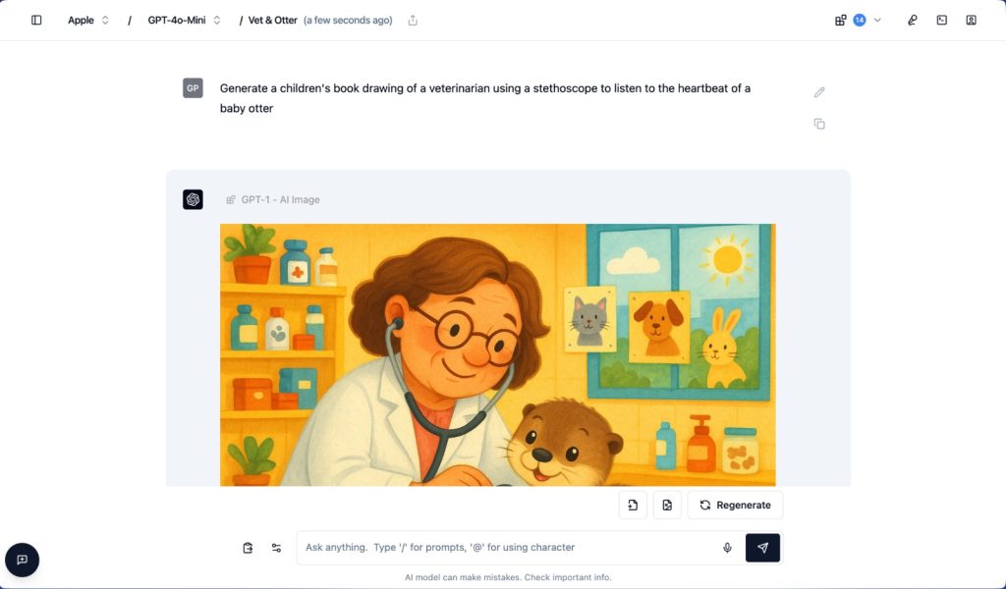1006x589 pixels.
Task: Click the document export icon beside Regenerate
Action: pyautogui.click(x=633, y=505)
